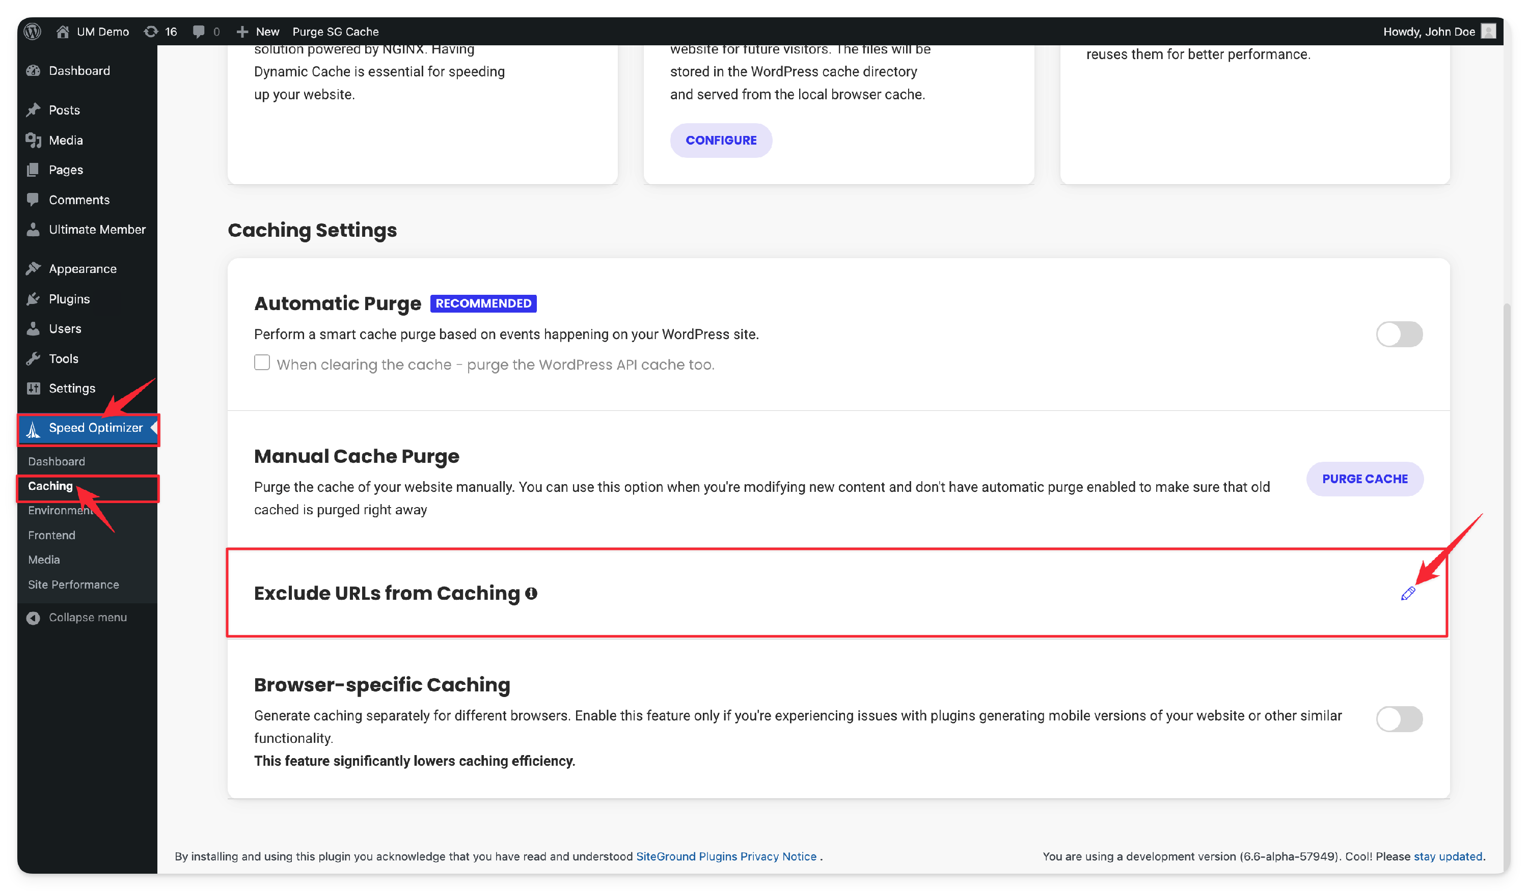Enable the Browser-specific Caching toggle
The image size is (1528, 891).
click(x=1400, y=719)
